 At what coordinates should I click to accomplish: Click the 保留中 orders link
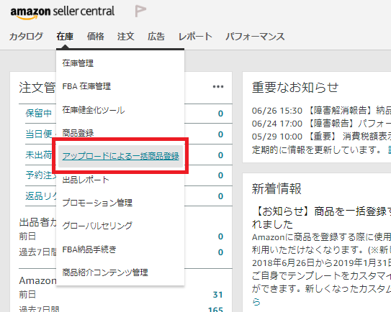click(x=39, y=114)
